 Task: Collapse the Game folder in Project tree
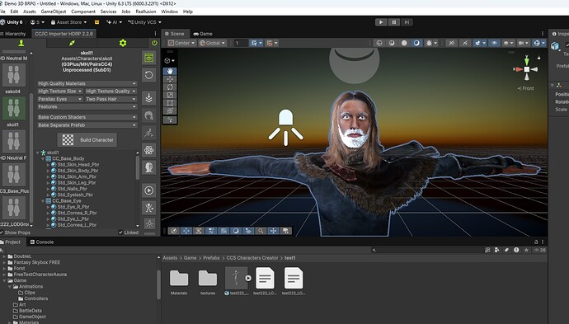tap(4, 280)
